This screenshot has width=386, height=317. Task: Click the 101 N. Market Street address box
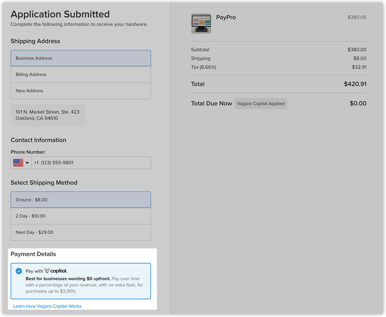(x=48, y=115)
